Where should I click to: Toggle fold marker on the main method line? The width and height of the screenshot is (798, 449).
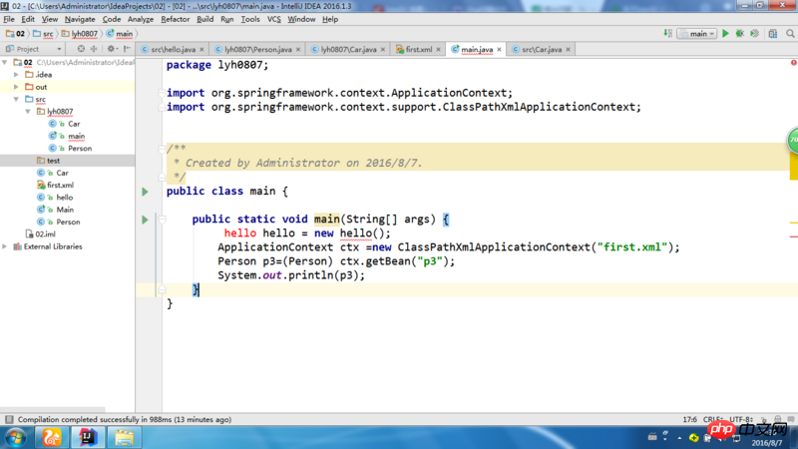click(162, 220)
